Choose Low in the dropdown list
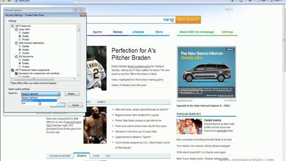 39,103
